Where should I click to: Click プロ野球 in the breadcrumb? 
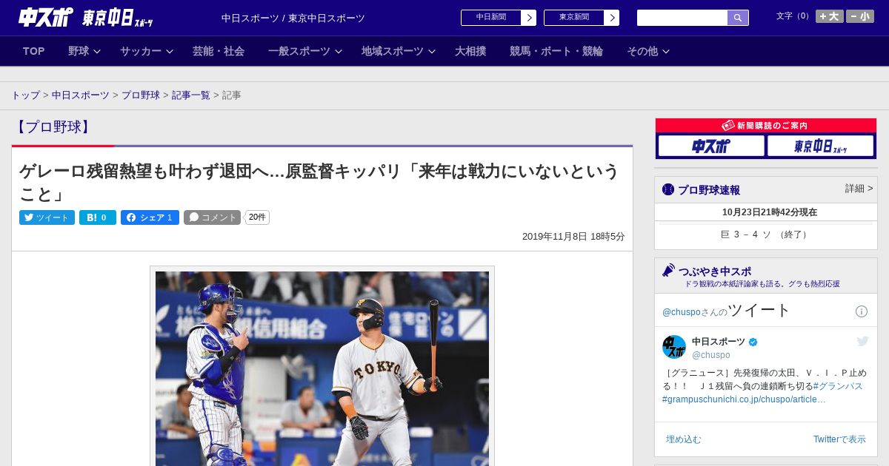coord(141,95)
